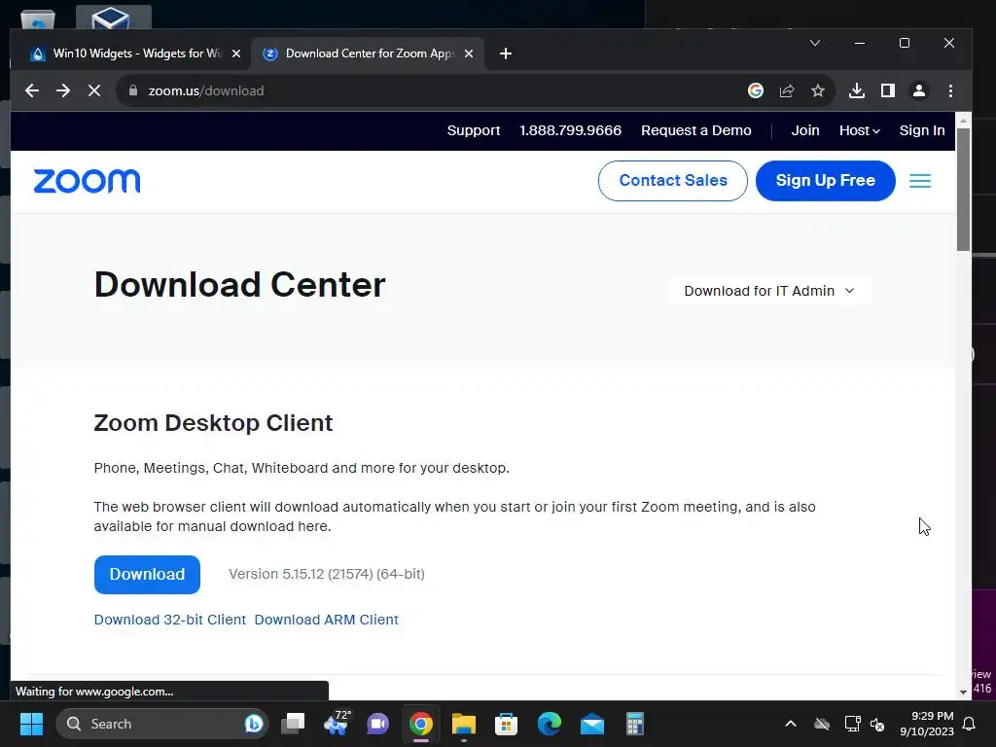
Task: Download the Zoom Desktop Client
Action: click(x=147, y=575)
